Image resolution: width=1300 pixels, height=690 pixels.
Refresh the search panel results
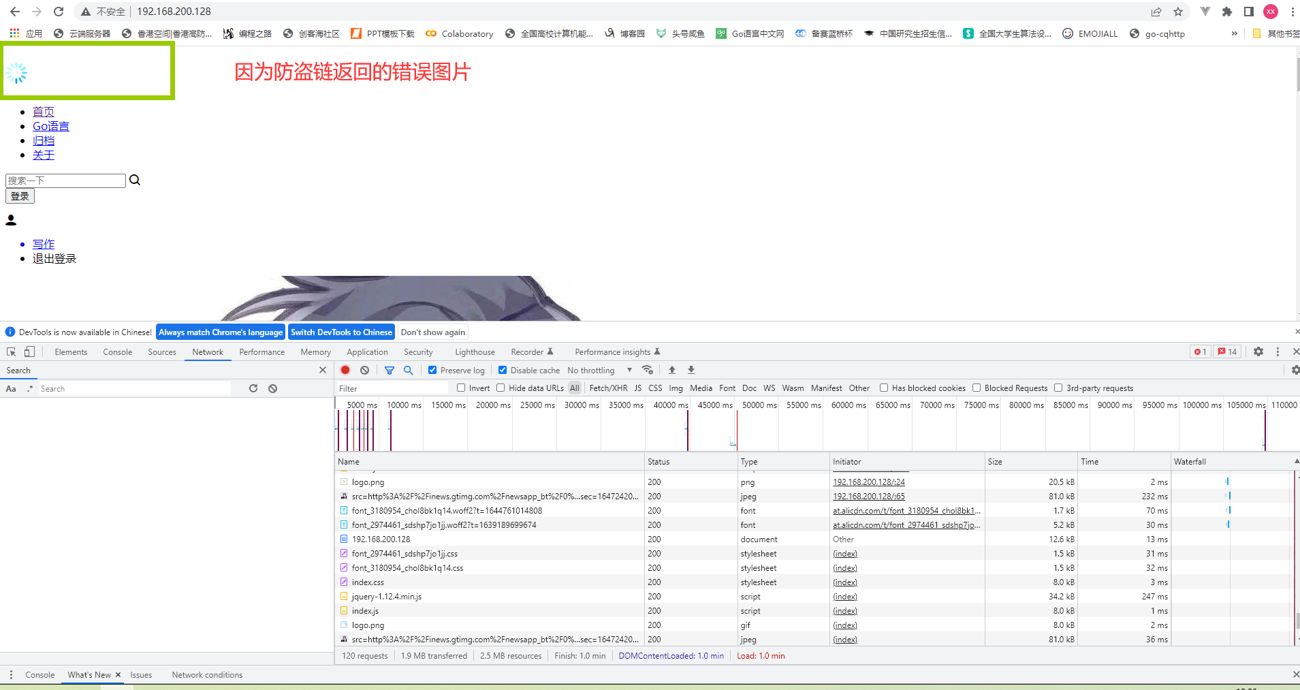253,388
